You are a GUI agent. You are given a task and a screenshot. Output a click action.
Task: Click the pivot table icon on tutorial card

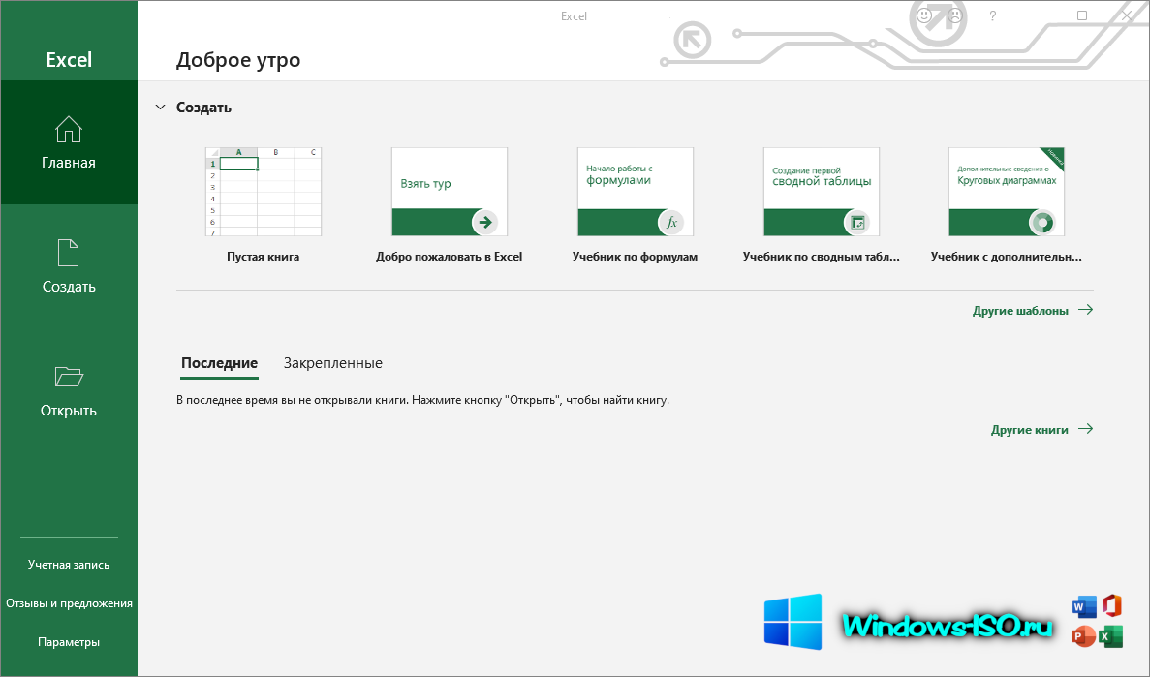coord(856,222)
